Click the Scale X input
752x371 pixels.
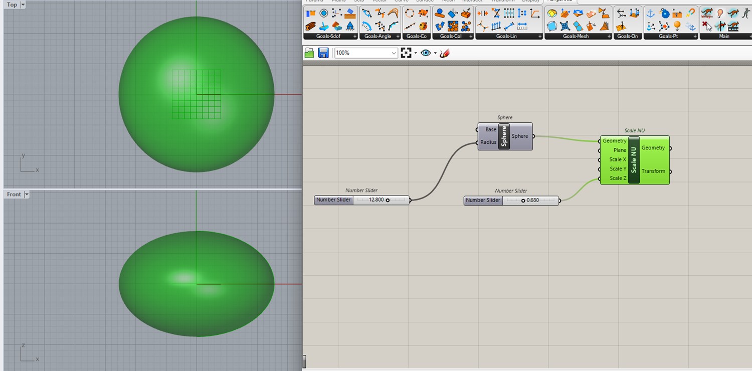pos(618,159)
